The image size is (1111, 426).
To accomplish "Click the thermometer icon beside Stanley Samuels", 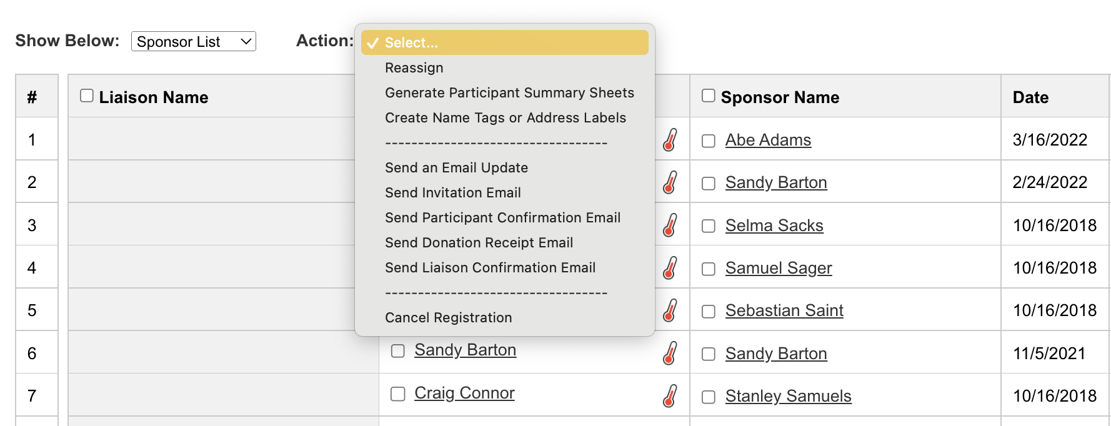I will tap(670, 396).
